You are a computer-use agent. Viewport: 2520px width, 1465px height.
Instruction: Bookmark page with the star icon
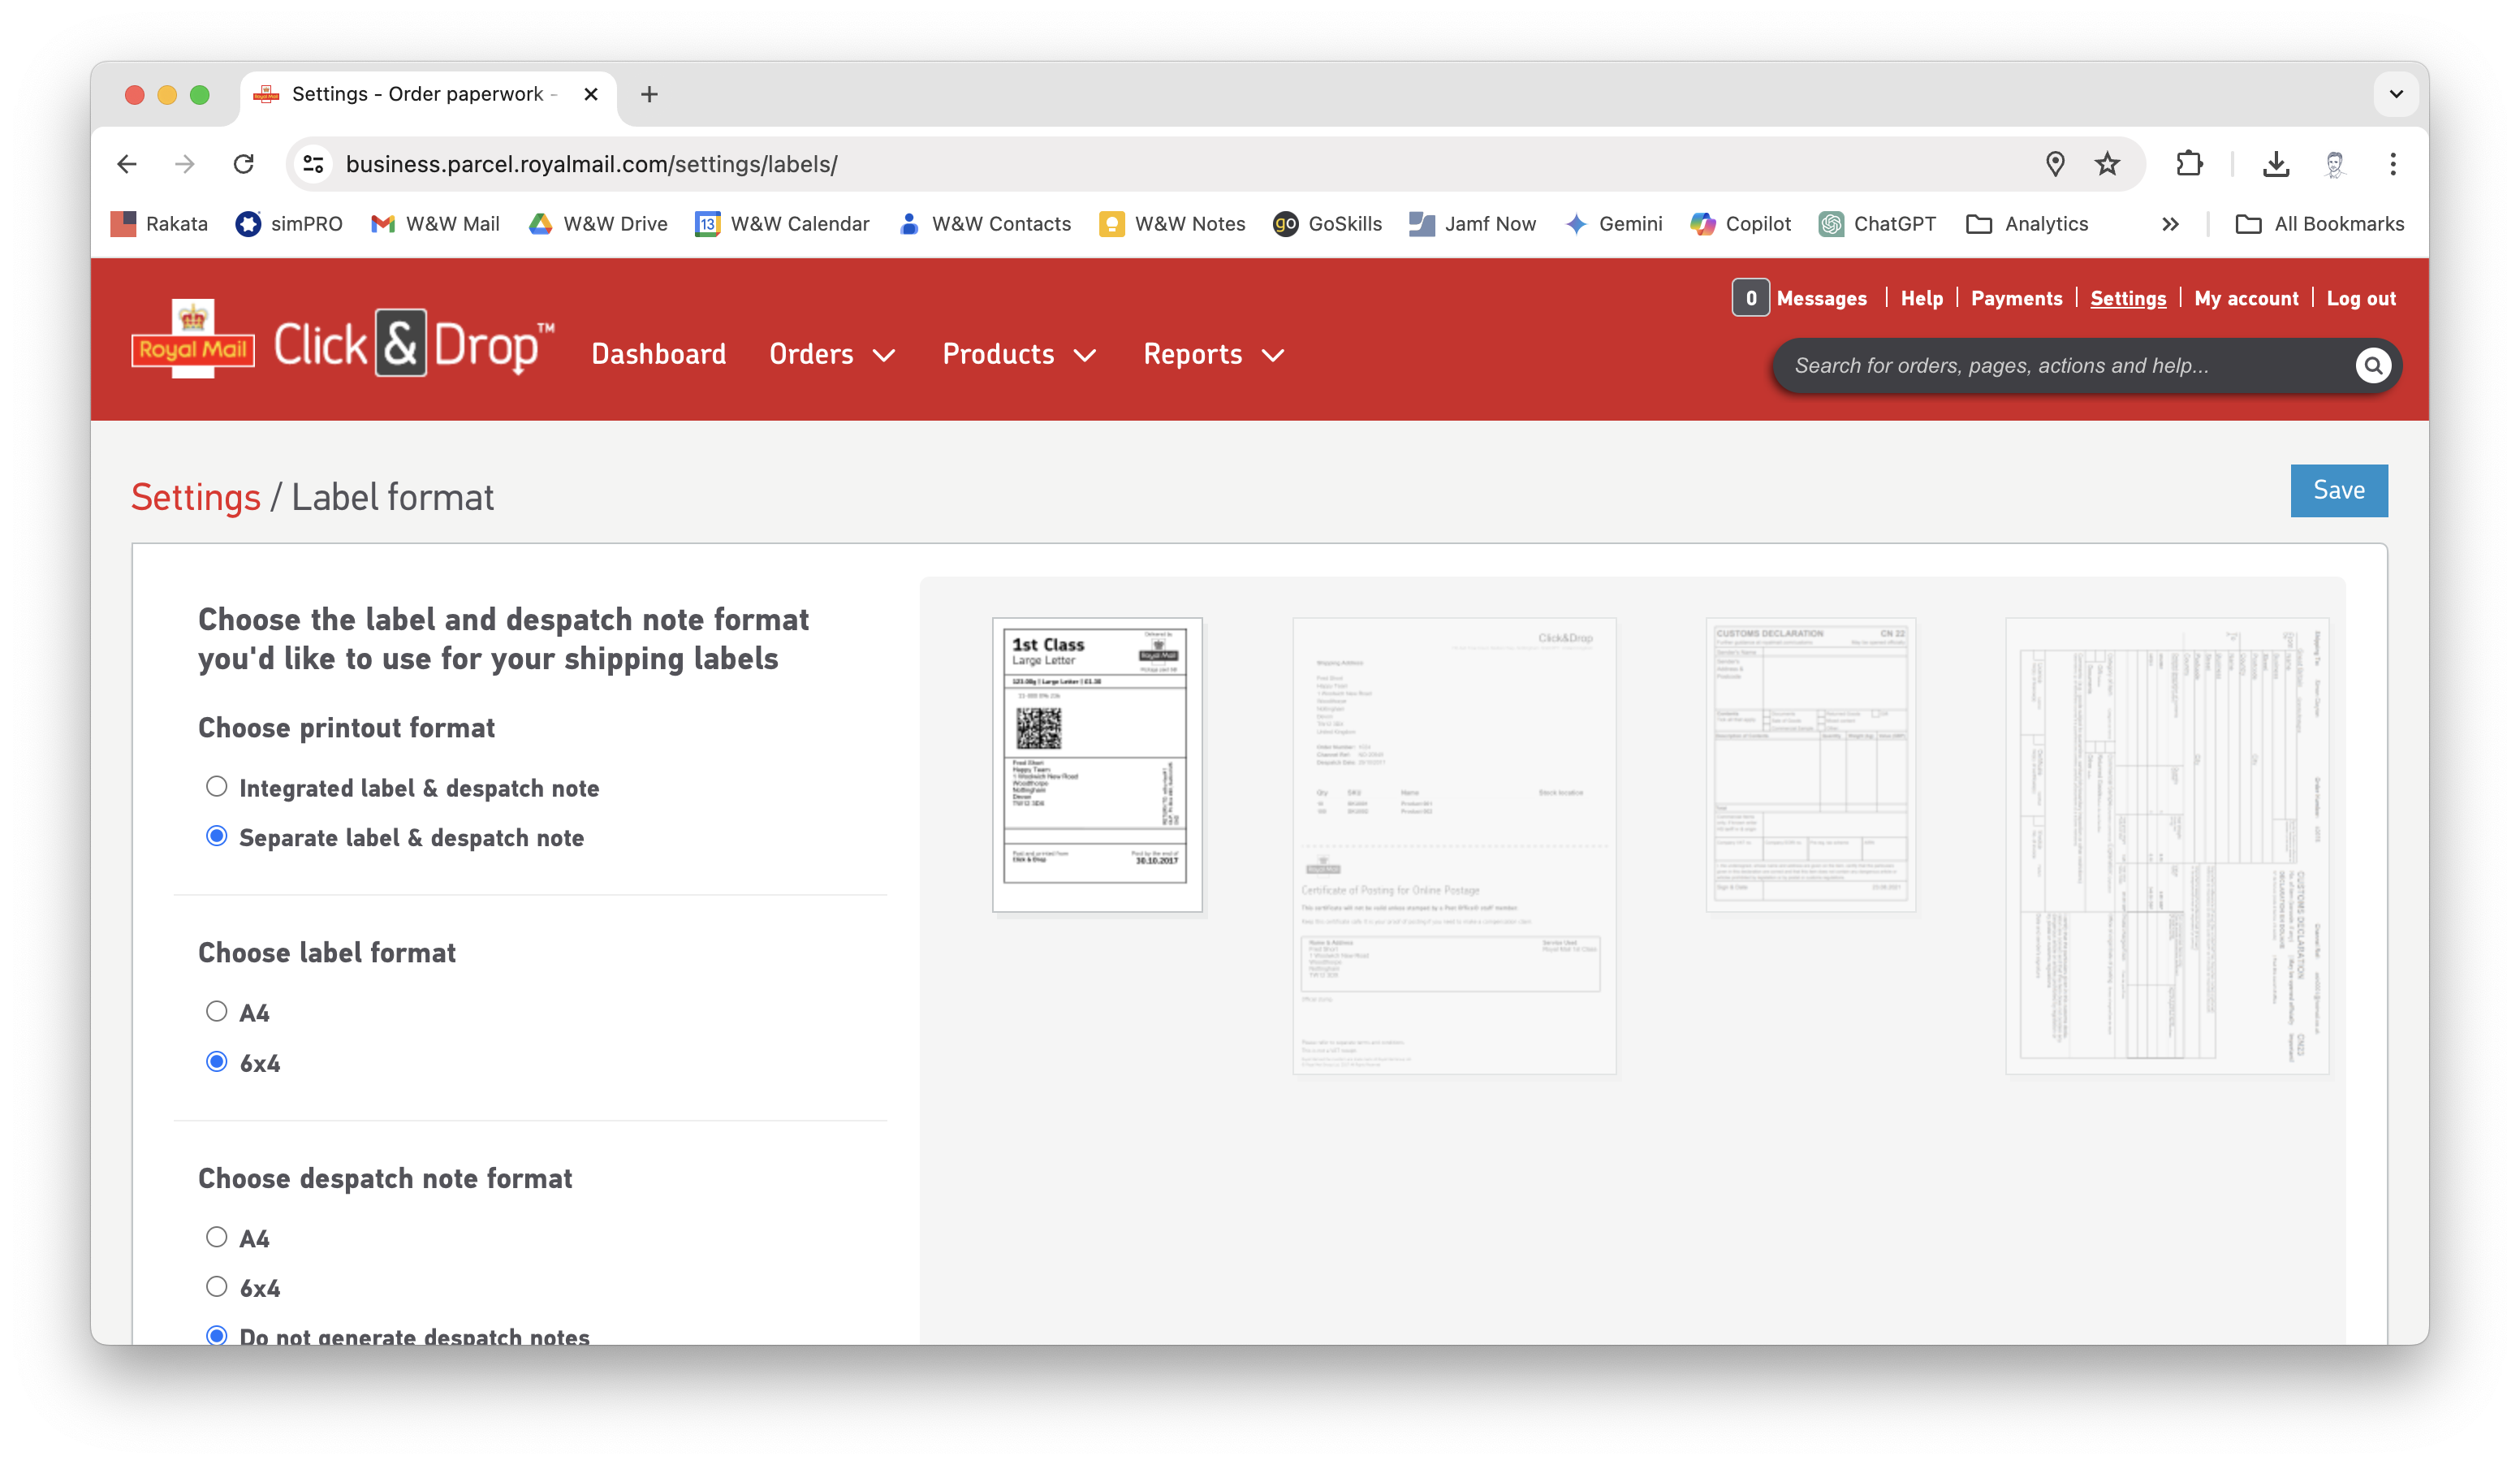pos(2107,164)
